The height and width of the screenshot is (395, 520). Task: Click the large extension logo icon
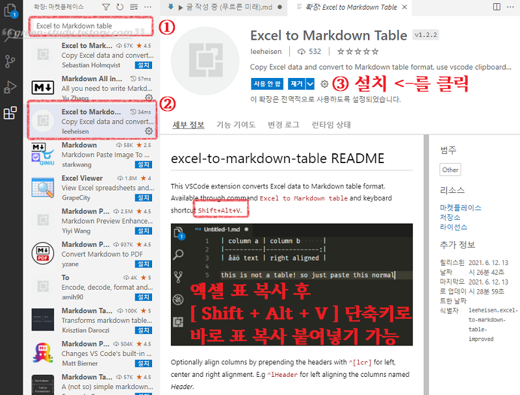point(205,61)
